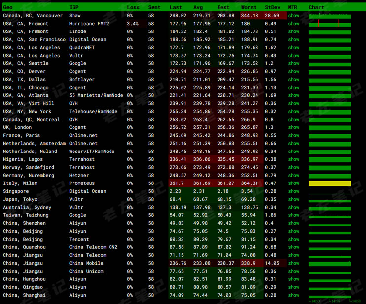Image resolution: width=366 pixels, height=304 pixels.
Task: Click the Worst column header
Action: [249, 7]
